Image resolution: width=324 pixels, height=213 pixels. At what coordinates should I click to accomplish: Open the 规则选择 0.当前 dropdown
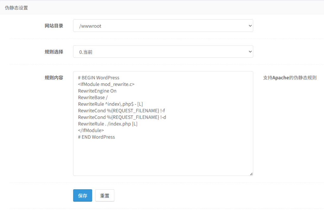click(163, 52)
